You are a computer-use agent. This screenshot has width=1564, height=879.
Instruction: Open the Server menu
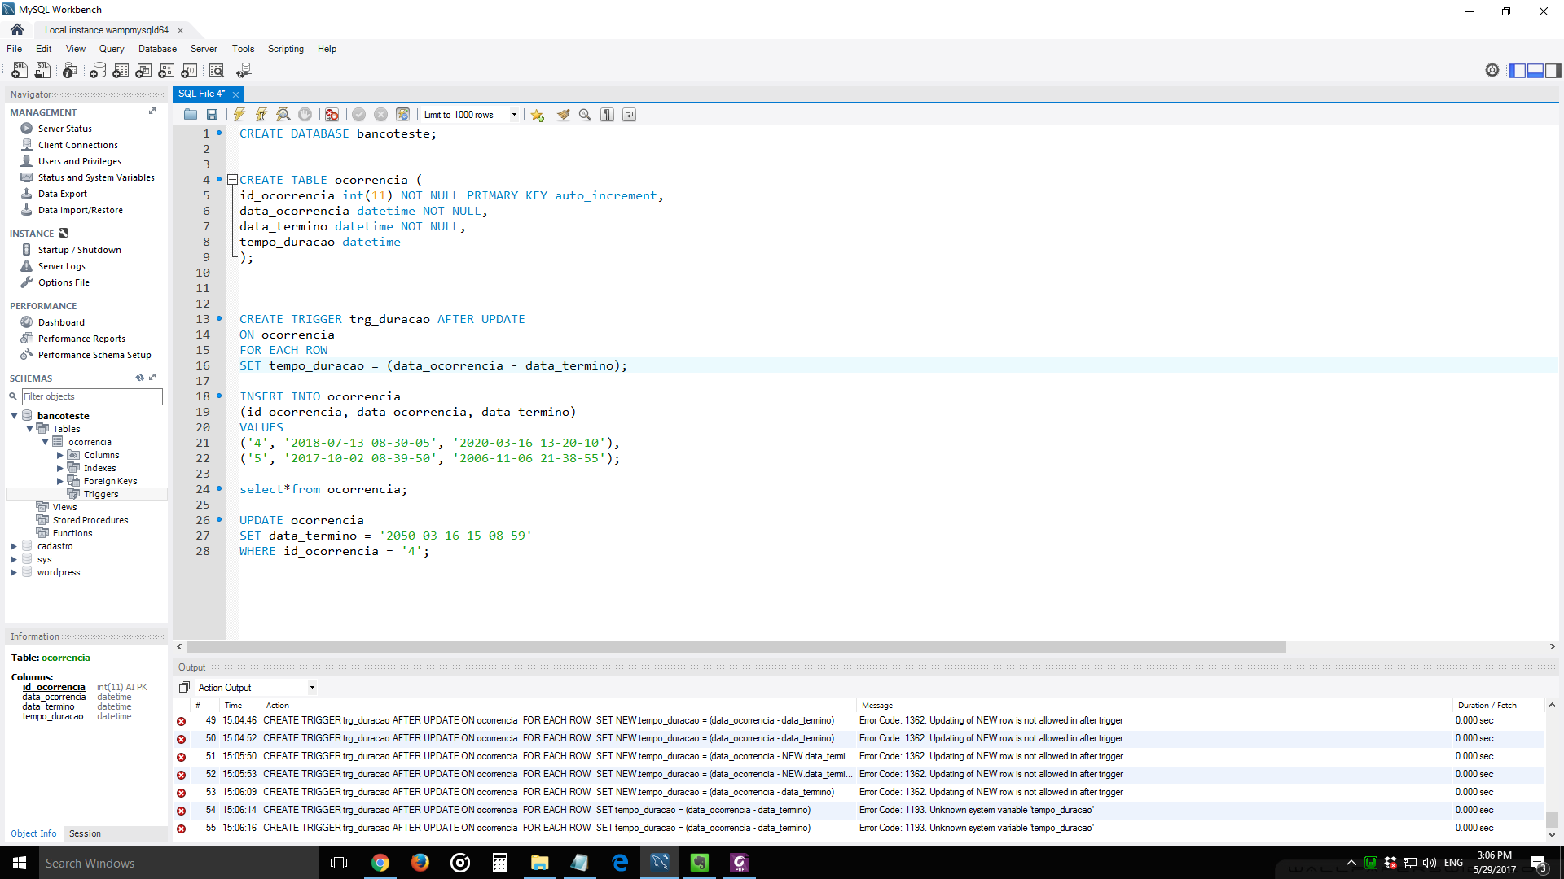[204, 49]
